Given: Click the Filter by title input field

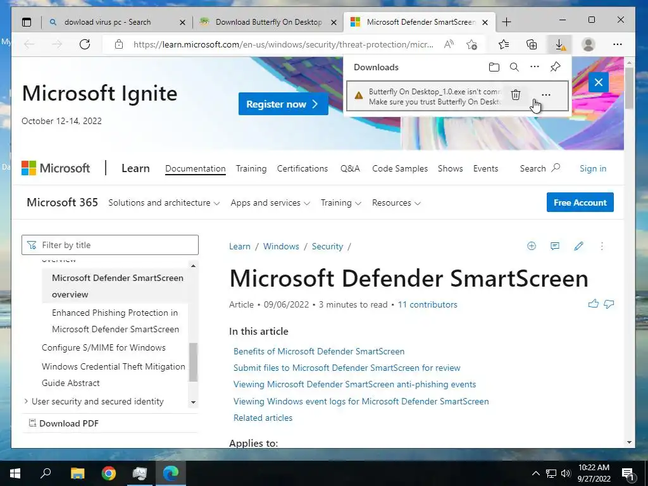Looking at the screenshot, I should click(110, 245).
